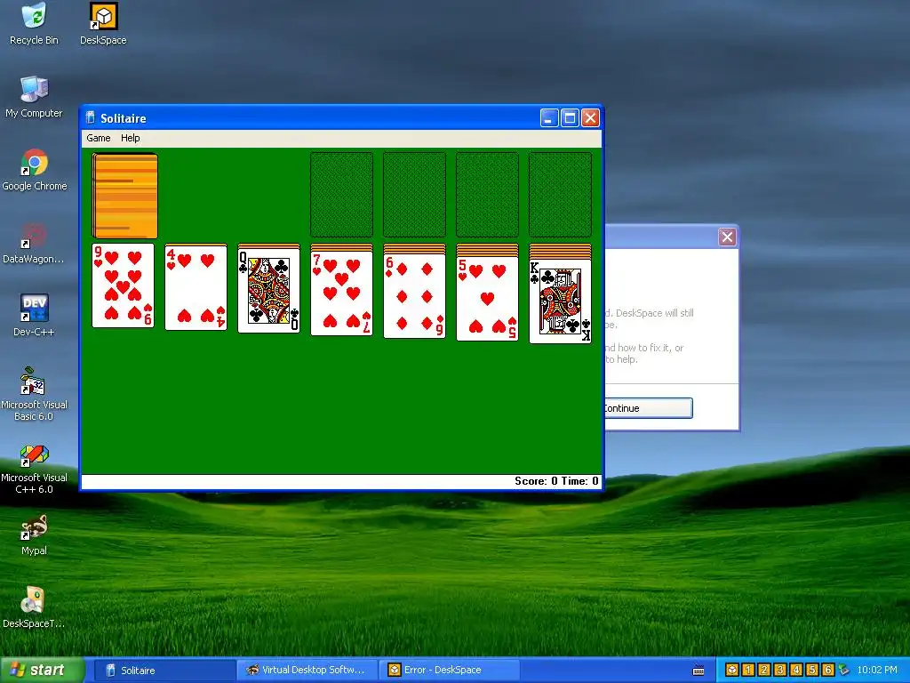The image size is (910, 683).
Task: Switch to desktop 3 tray icon
Action: [780, 670]
